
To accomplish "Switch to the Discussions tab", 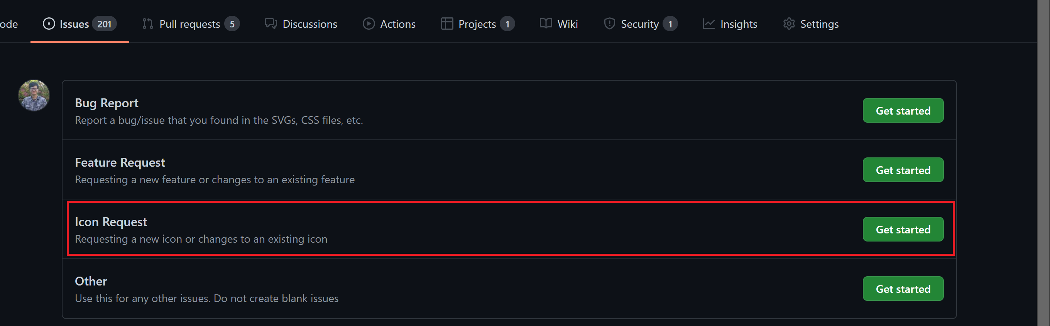I will (309, 24).
